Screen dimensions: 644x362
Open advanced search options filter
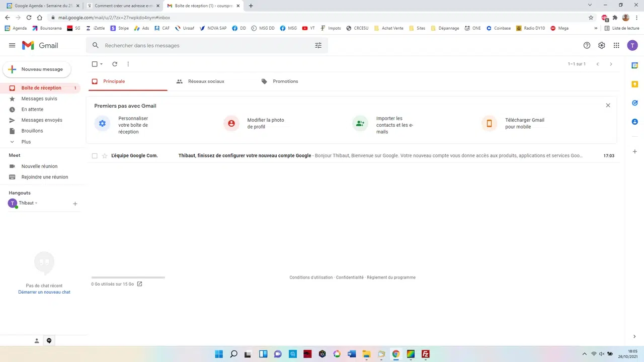(318, 45)
